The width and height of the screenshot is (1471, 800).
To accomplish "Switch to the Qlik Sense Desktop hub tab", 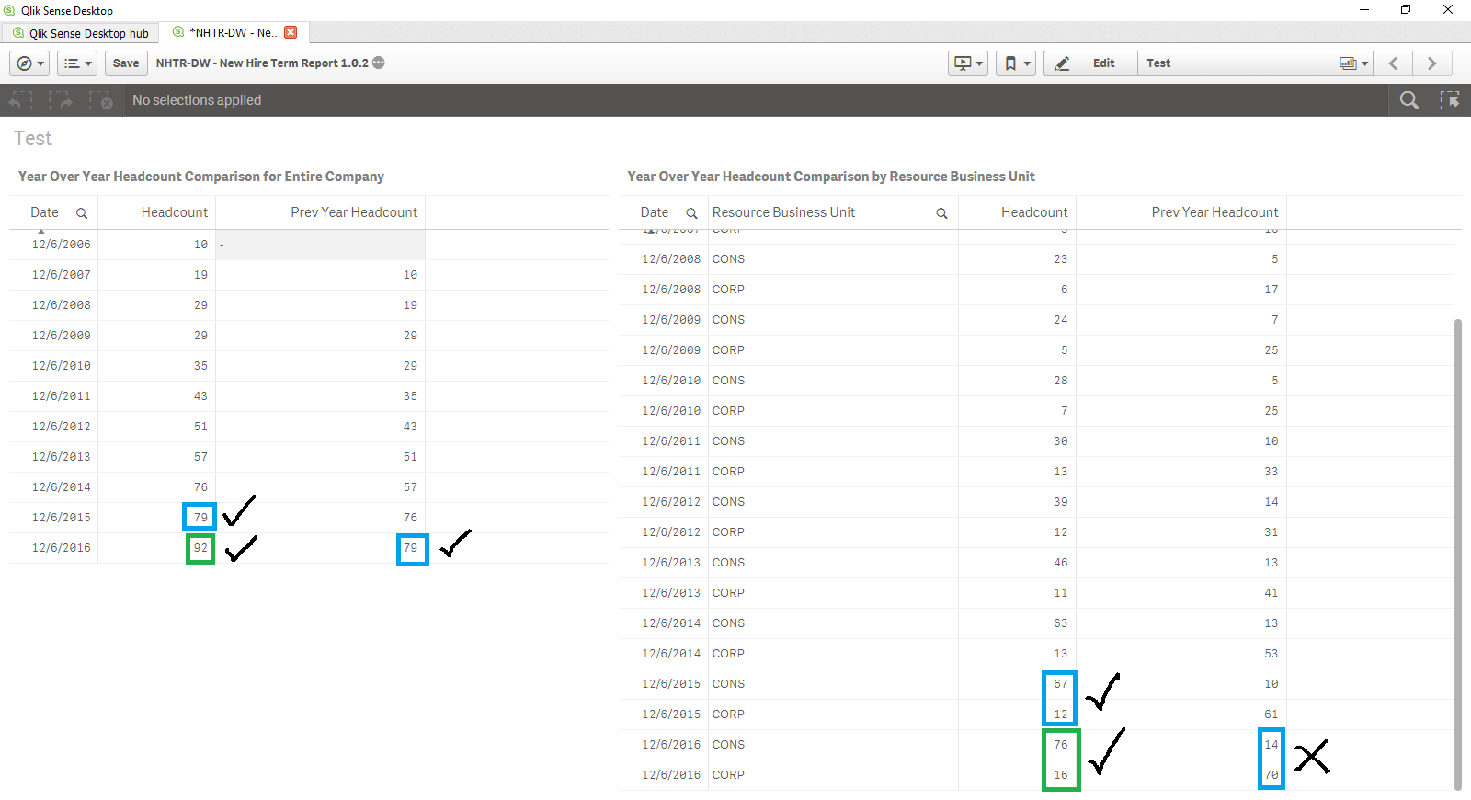I will tap(80, 33).
